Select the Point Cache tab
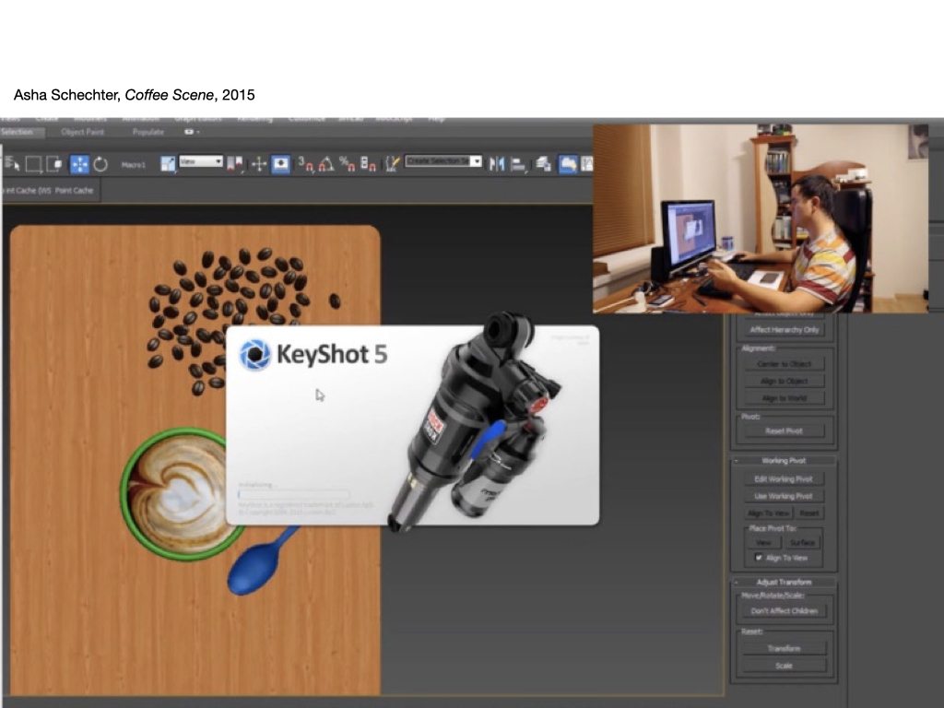 pyautogui.click(x=74, y=190)
